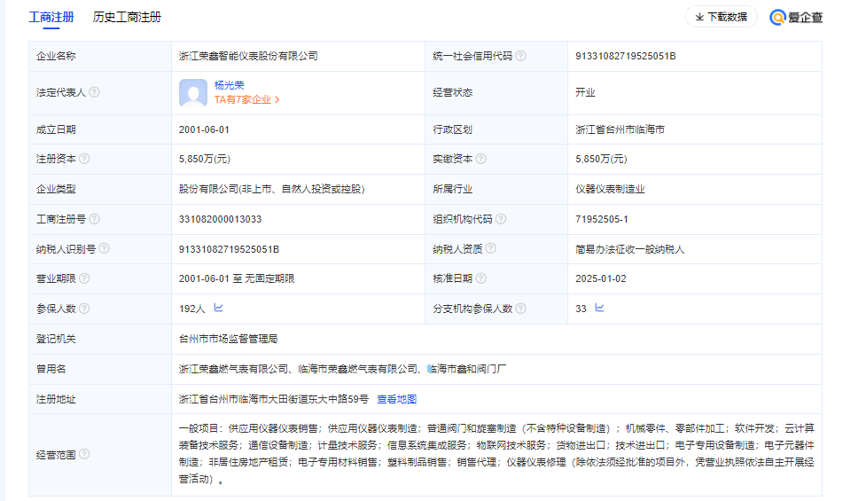This screenshot has width=843, height=501.
Task: Click help icon next to 营业期限
Action: [x=84, y=278]
